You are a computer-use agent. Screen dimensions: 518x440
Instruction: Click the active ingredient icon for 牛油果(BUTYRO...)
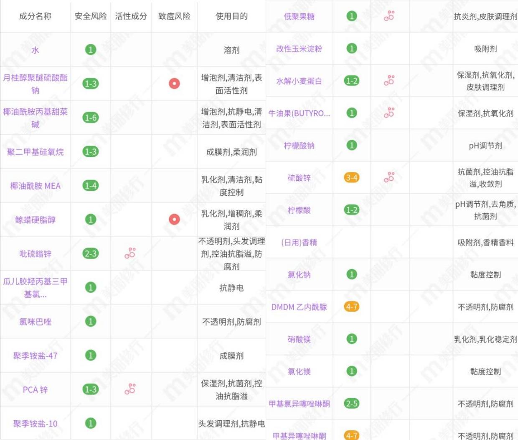389,113
